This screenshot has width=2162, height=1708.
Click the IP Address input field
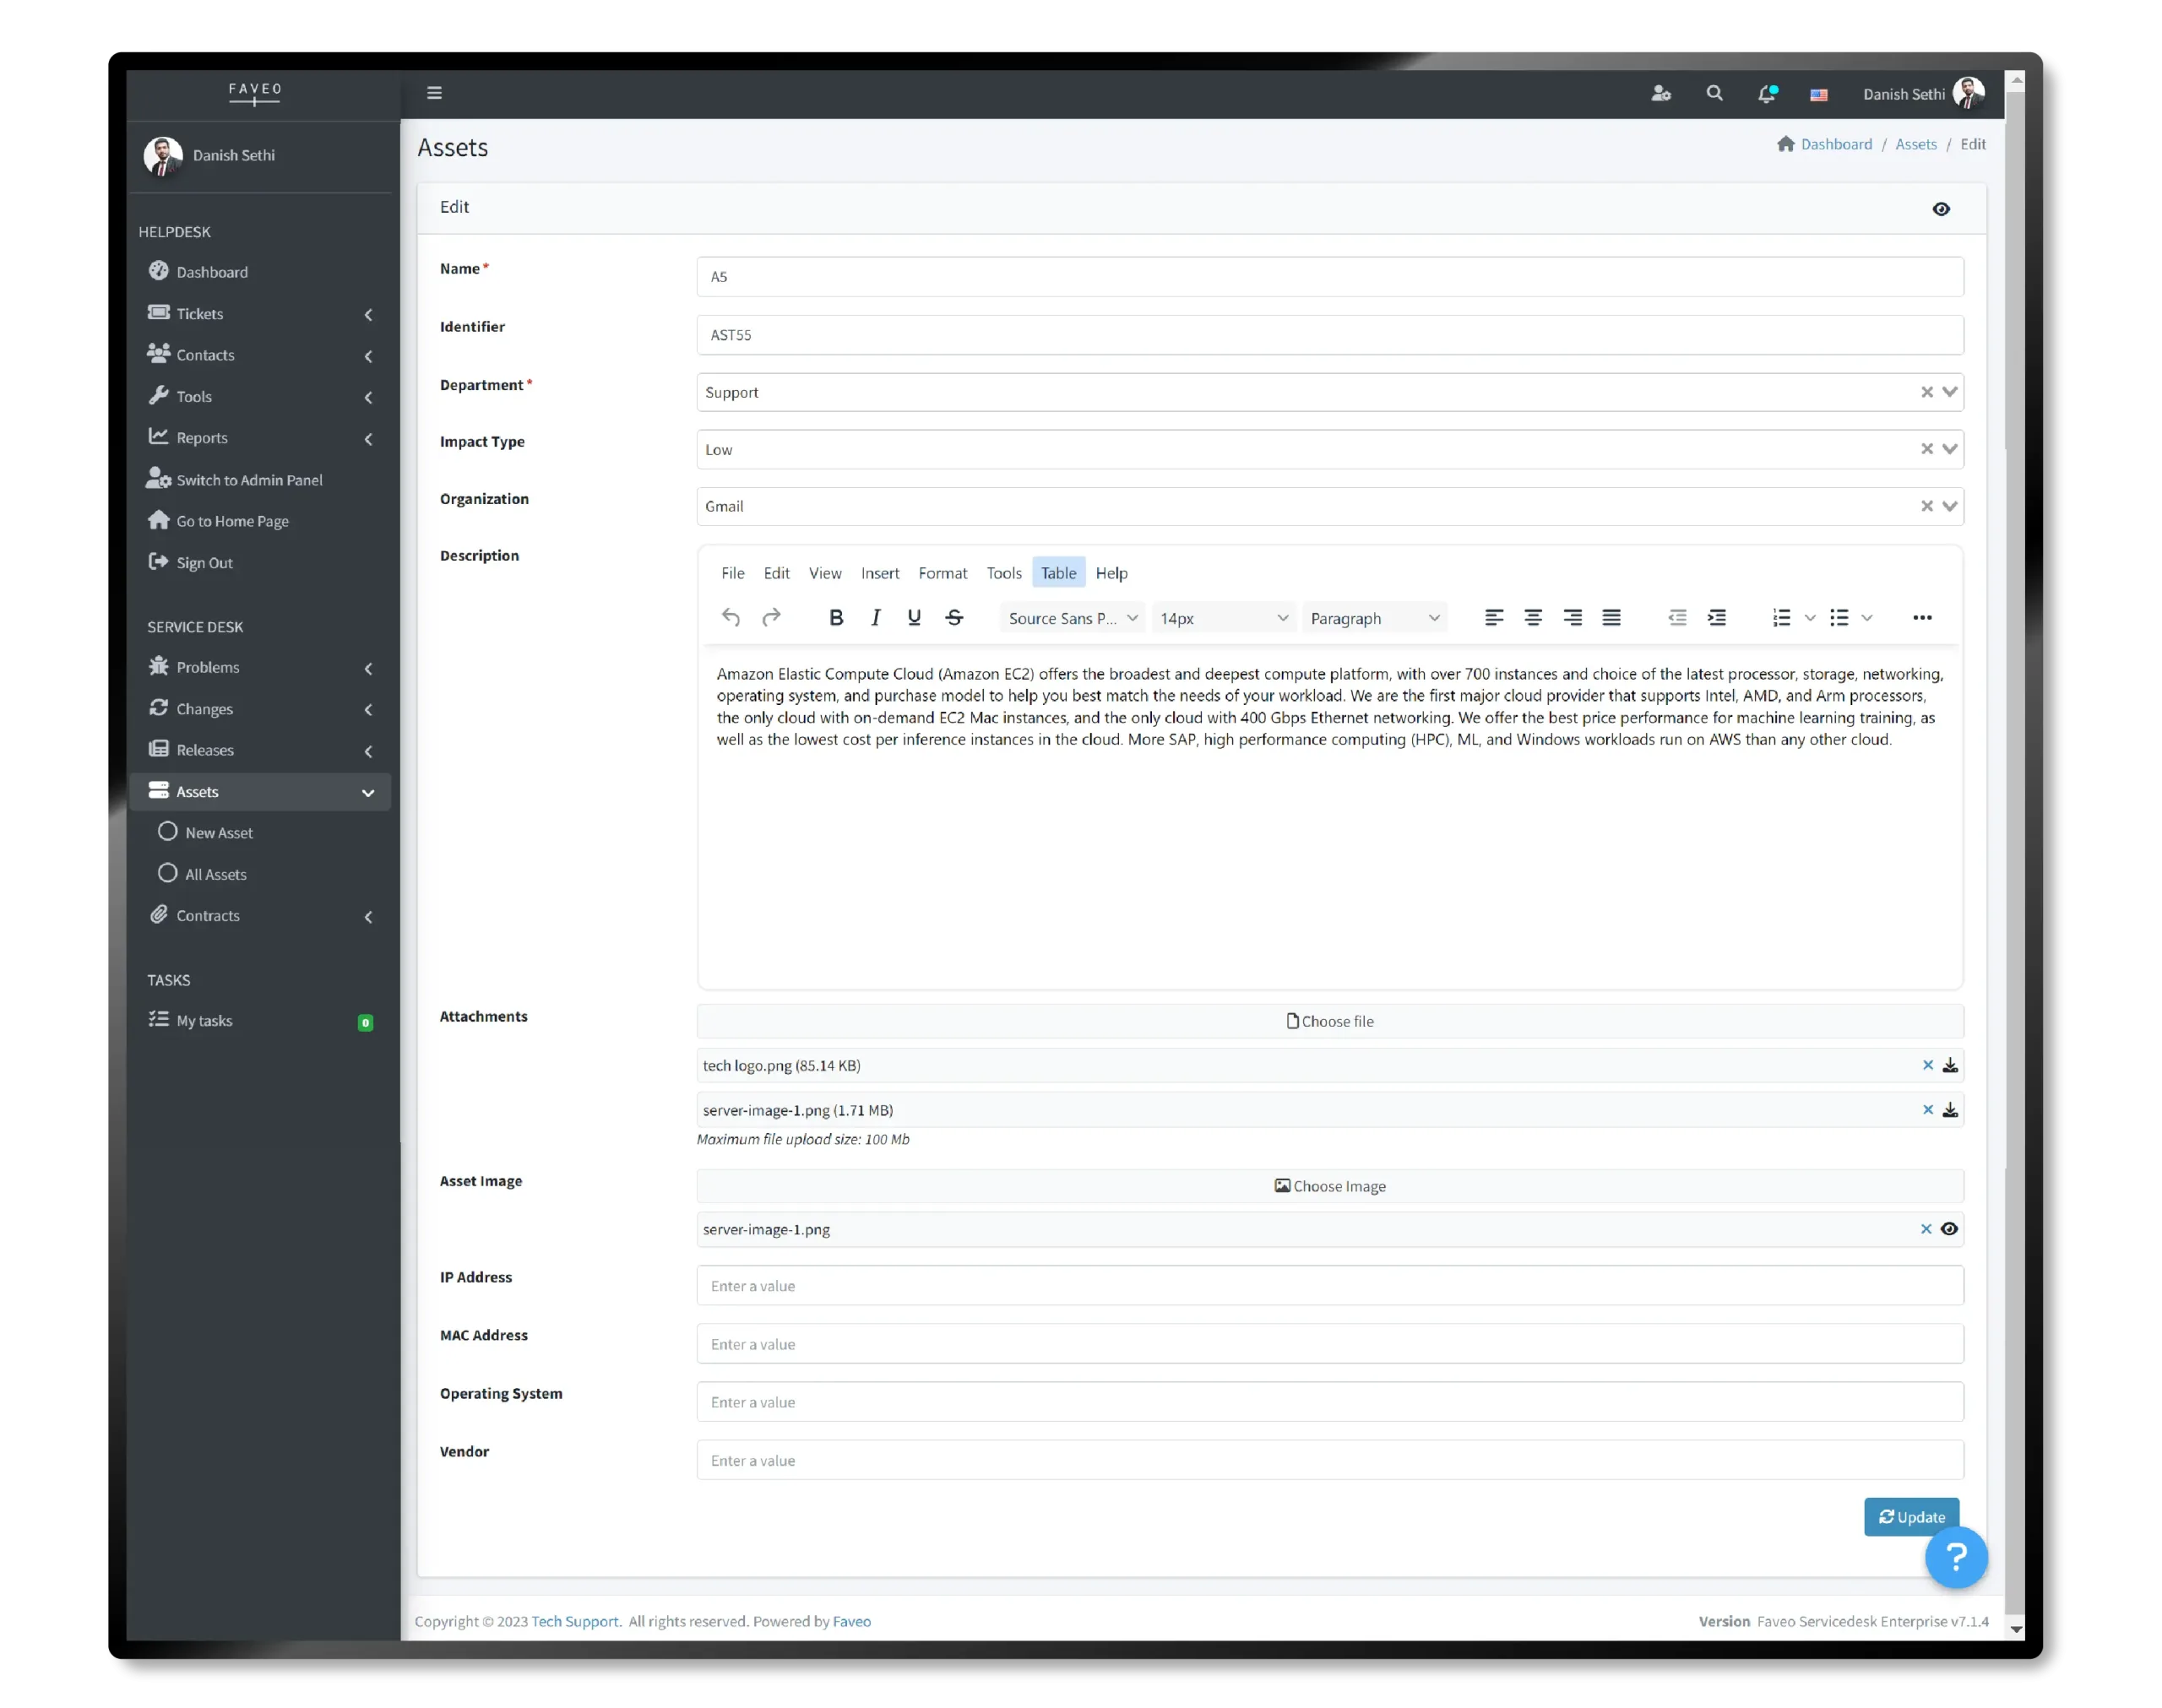pos(1329,1286)
